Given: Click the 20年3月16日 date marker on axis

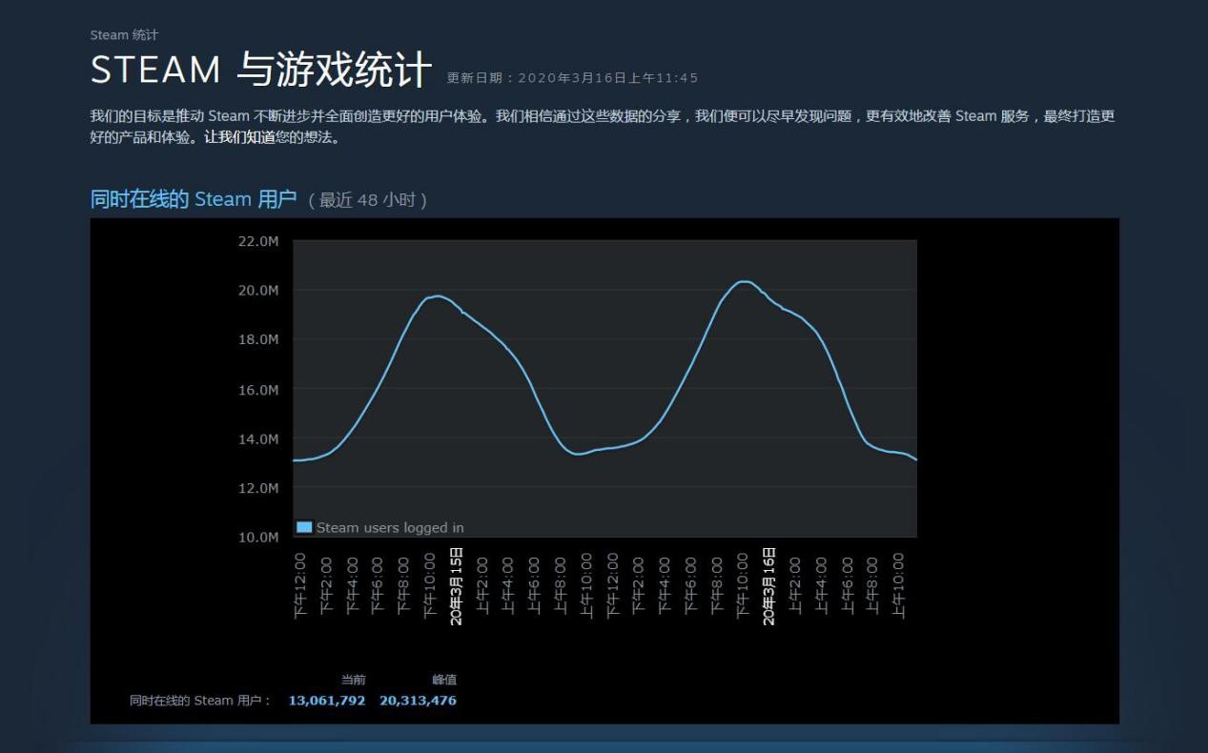Looking at the screenshot, I should (769, 586).
